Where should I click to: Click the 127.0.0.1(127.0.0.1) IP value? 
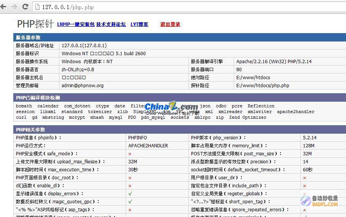(x=84, y=45)
